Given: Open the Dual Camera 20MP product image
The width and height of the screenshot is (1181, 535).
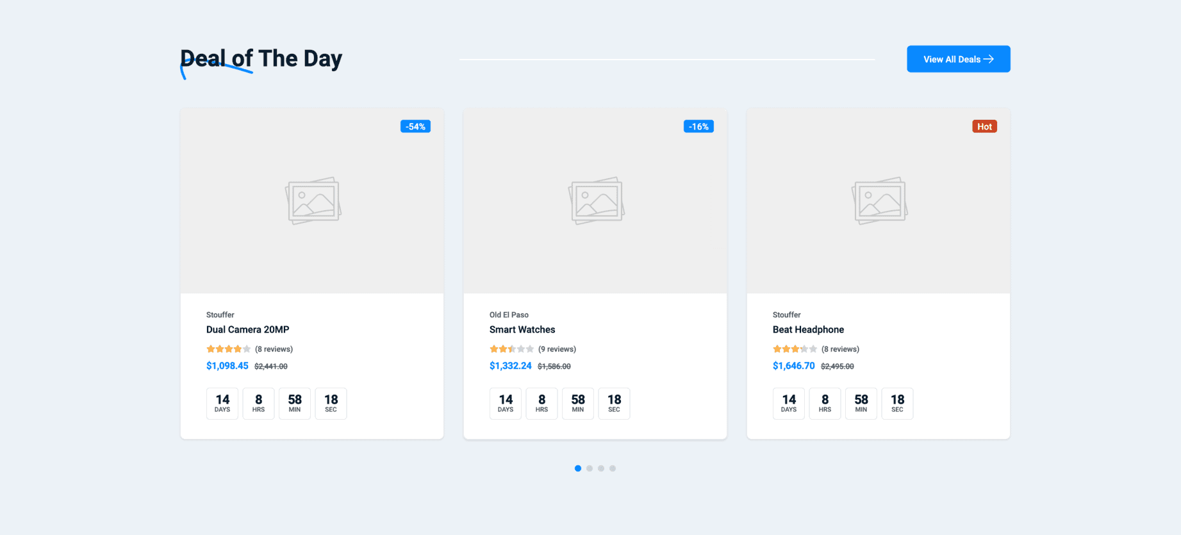Looking at the screenshot, I should pos(312,201).
